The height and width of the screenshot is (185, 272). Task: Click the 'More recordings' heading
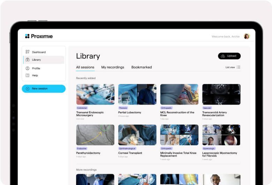click(x=86, y=170)
